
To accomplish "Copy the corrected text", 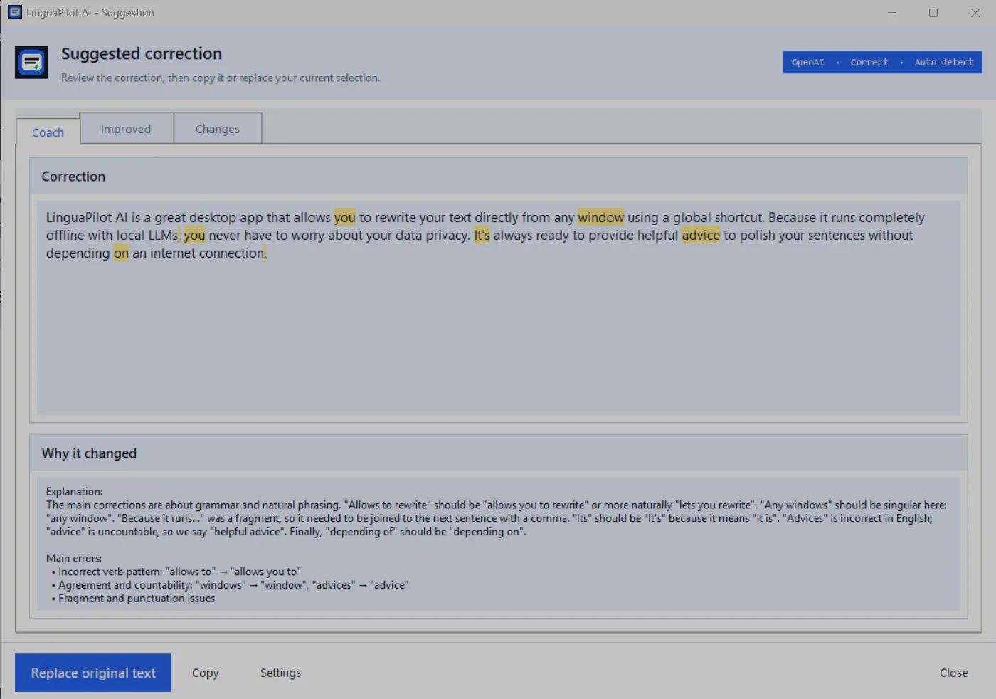I will point(206,673).
